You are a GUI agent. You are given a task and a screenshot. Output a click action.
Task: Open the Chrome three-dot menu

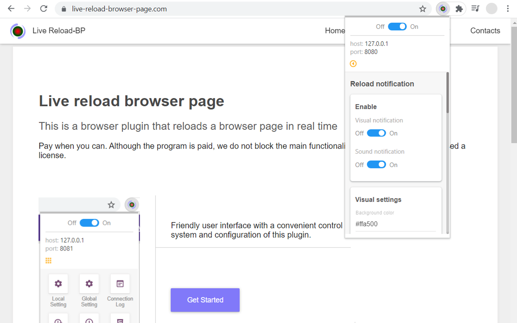508,8
